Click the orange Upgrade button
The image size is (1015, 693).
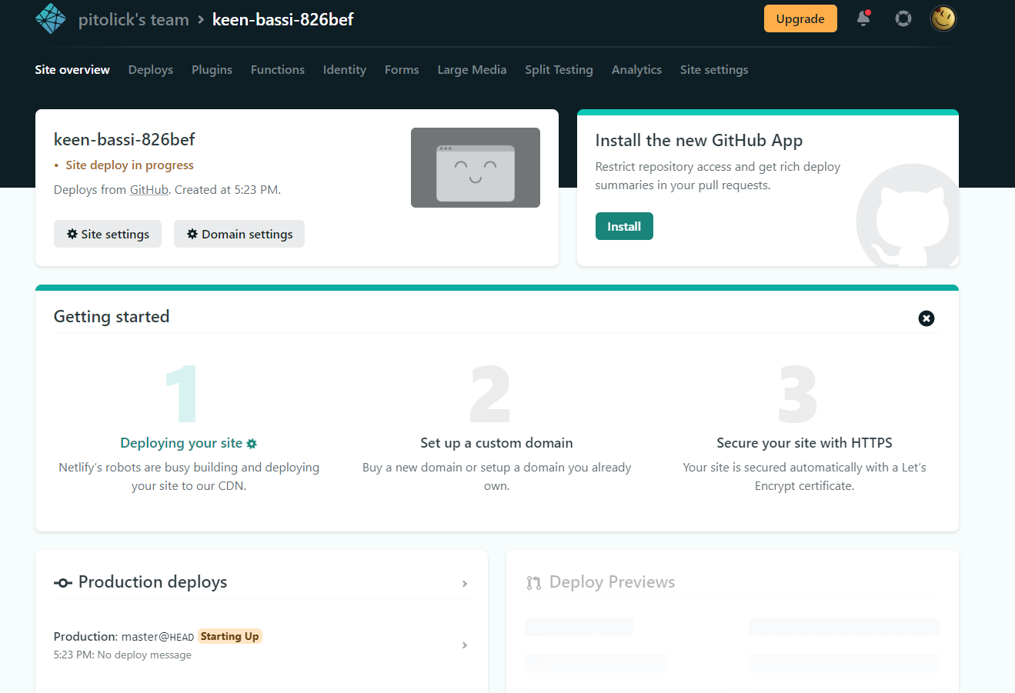coord(800,18)
